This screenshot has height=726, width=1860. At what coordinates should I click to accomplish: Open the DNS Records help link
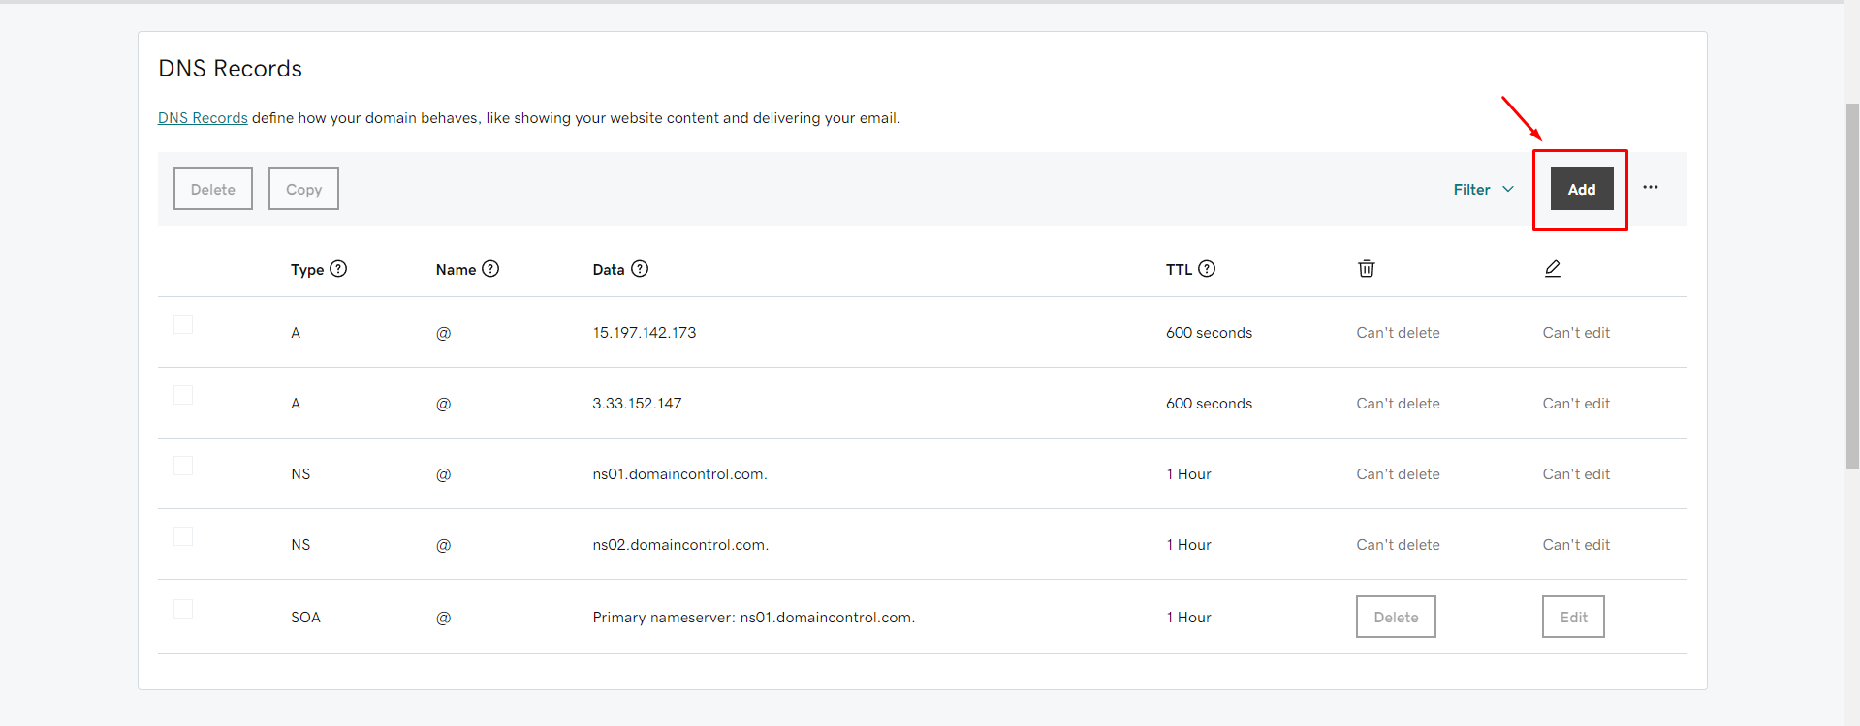[x=203, y=118]
